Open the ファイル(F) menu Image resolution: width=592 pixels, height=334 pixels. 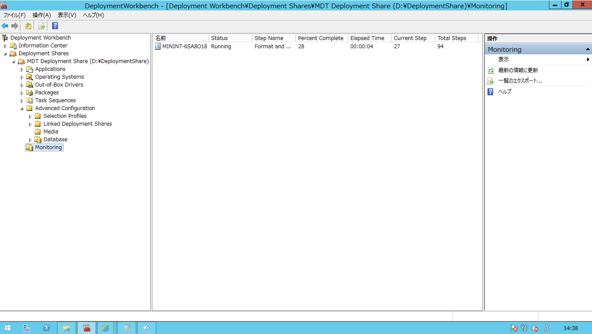(x=14, y=15)
